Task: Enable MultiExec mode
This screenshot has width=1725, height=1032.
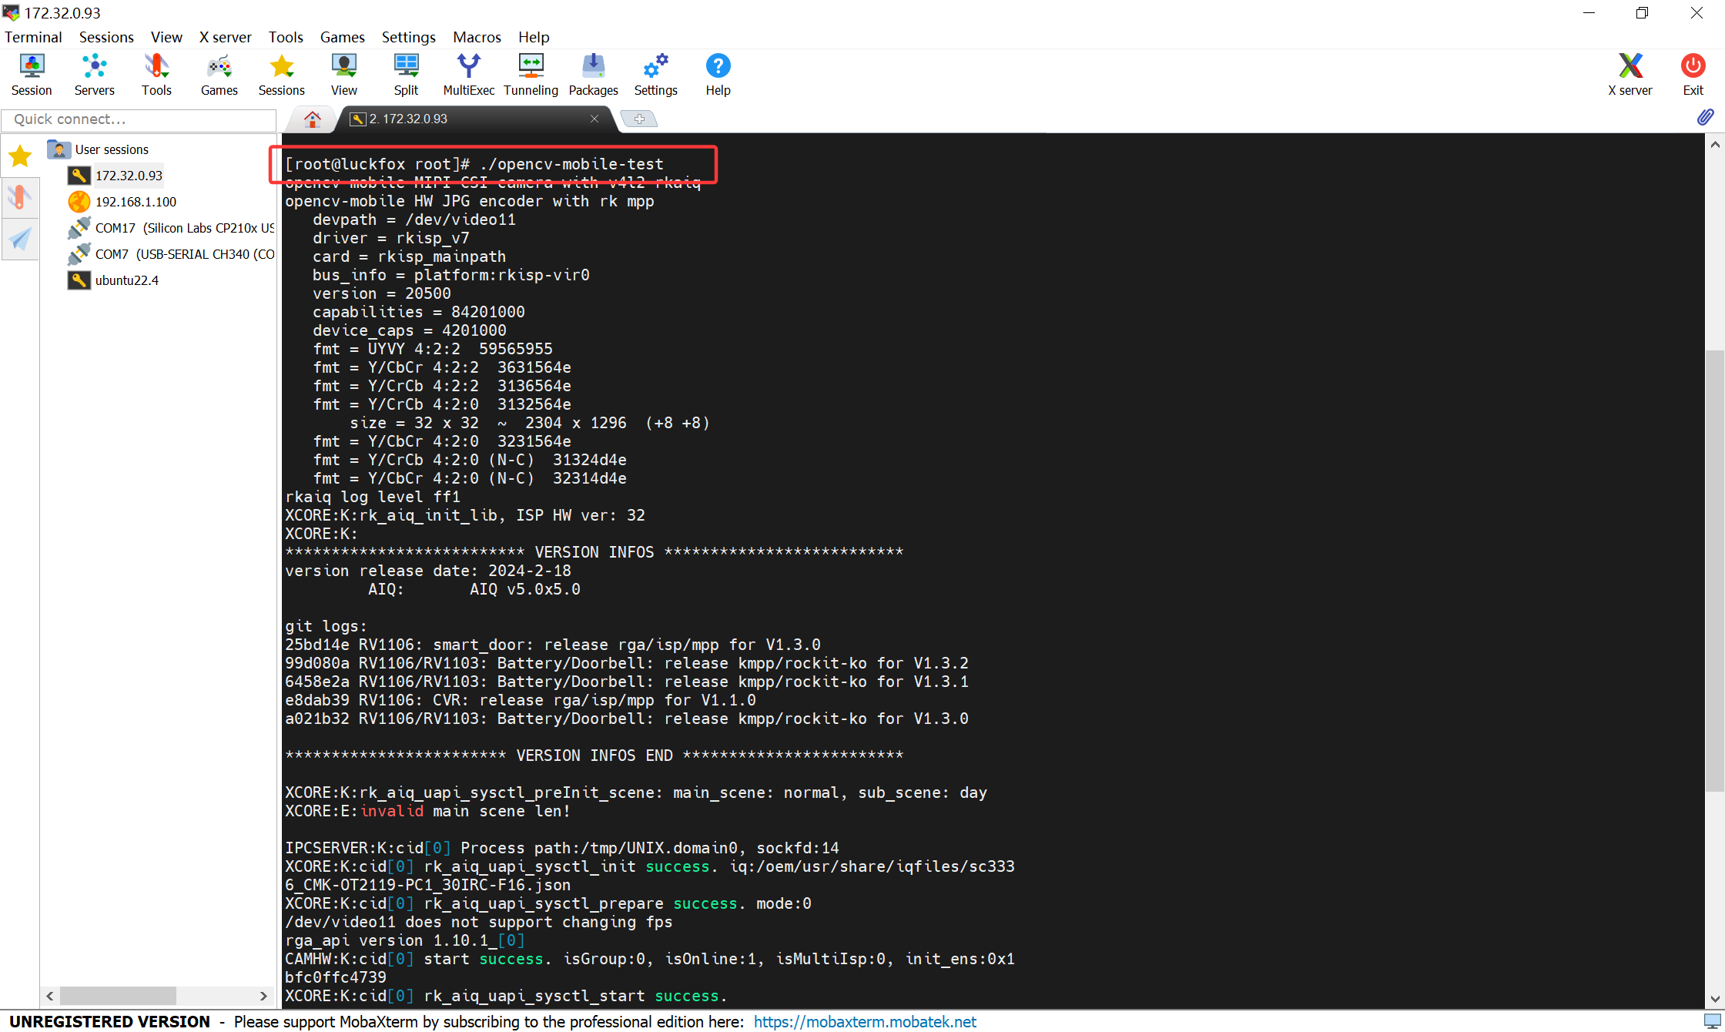Action: pyautogui.click(x=468, y=73)
